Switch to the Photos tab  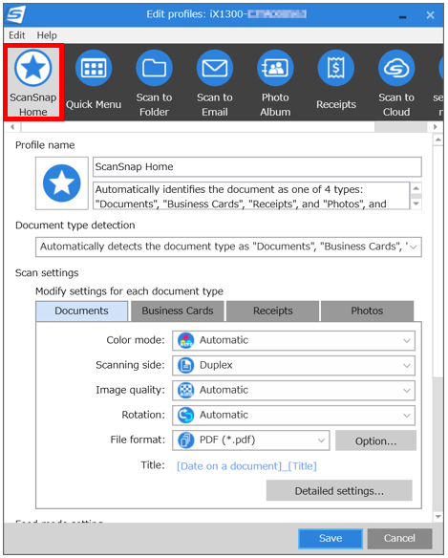tap(367, 311)
